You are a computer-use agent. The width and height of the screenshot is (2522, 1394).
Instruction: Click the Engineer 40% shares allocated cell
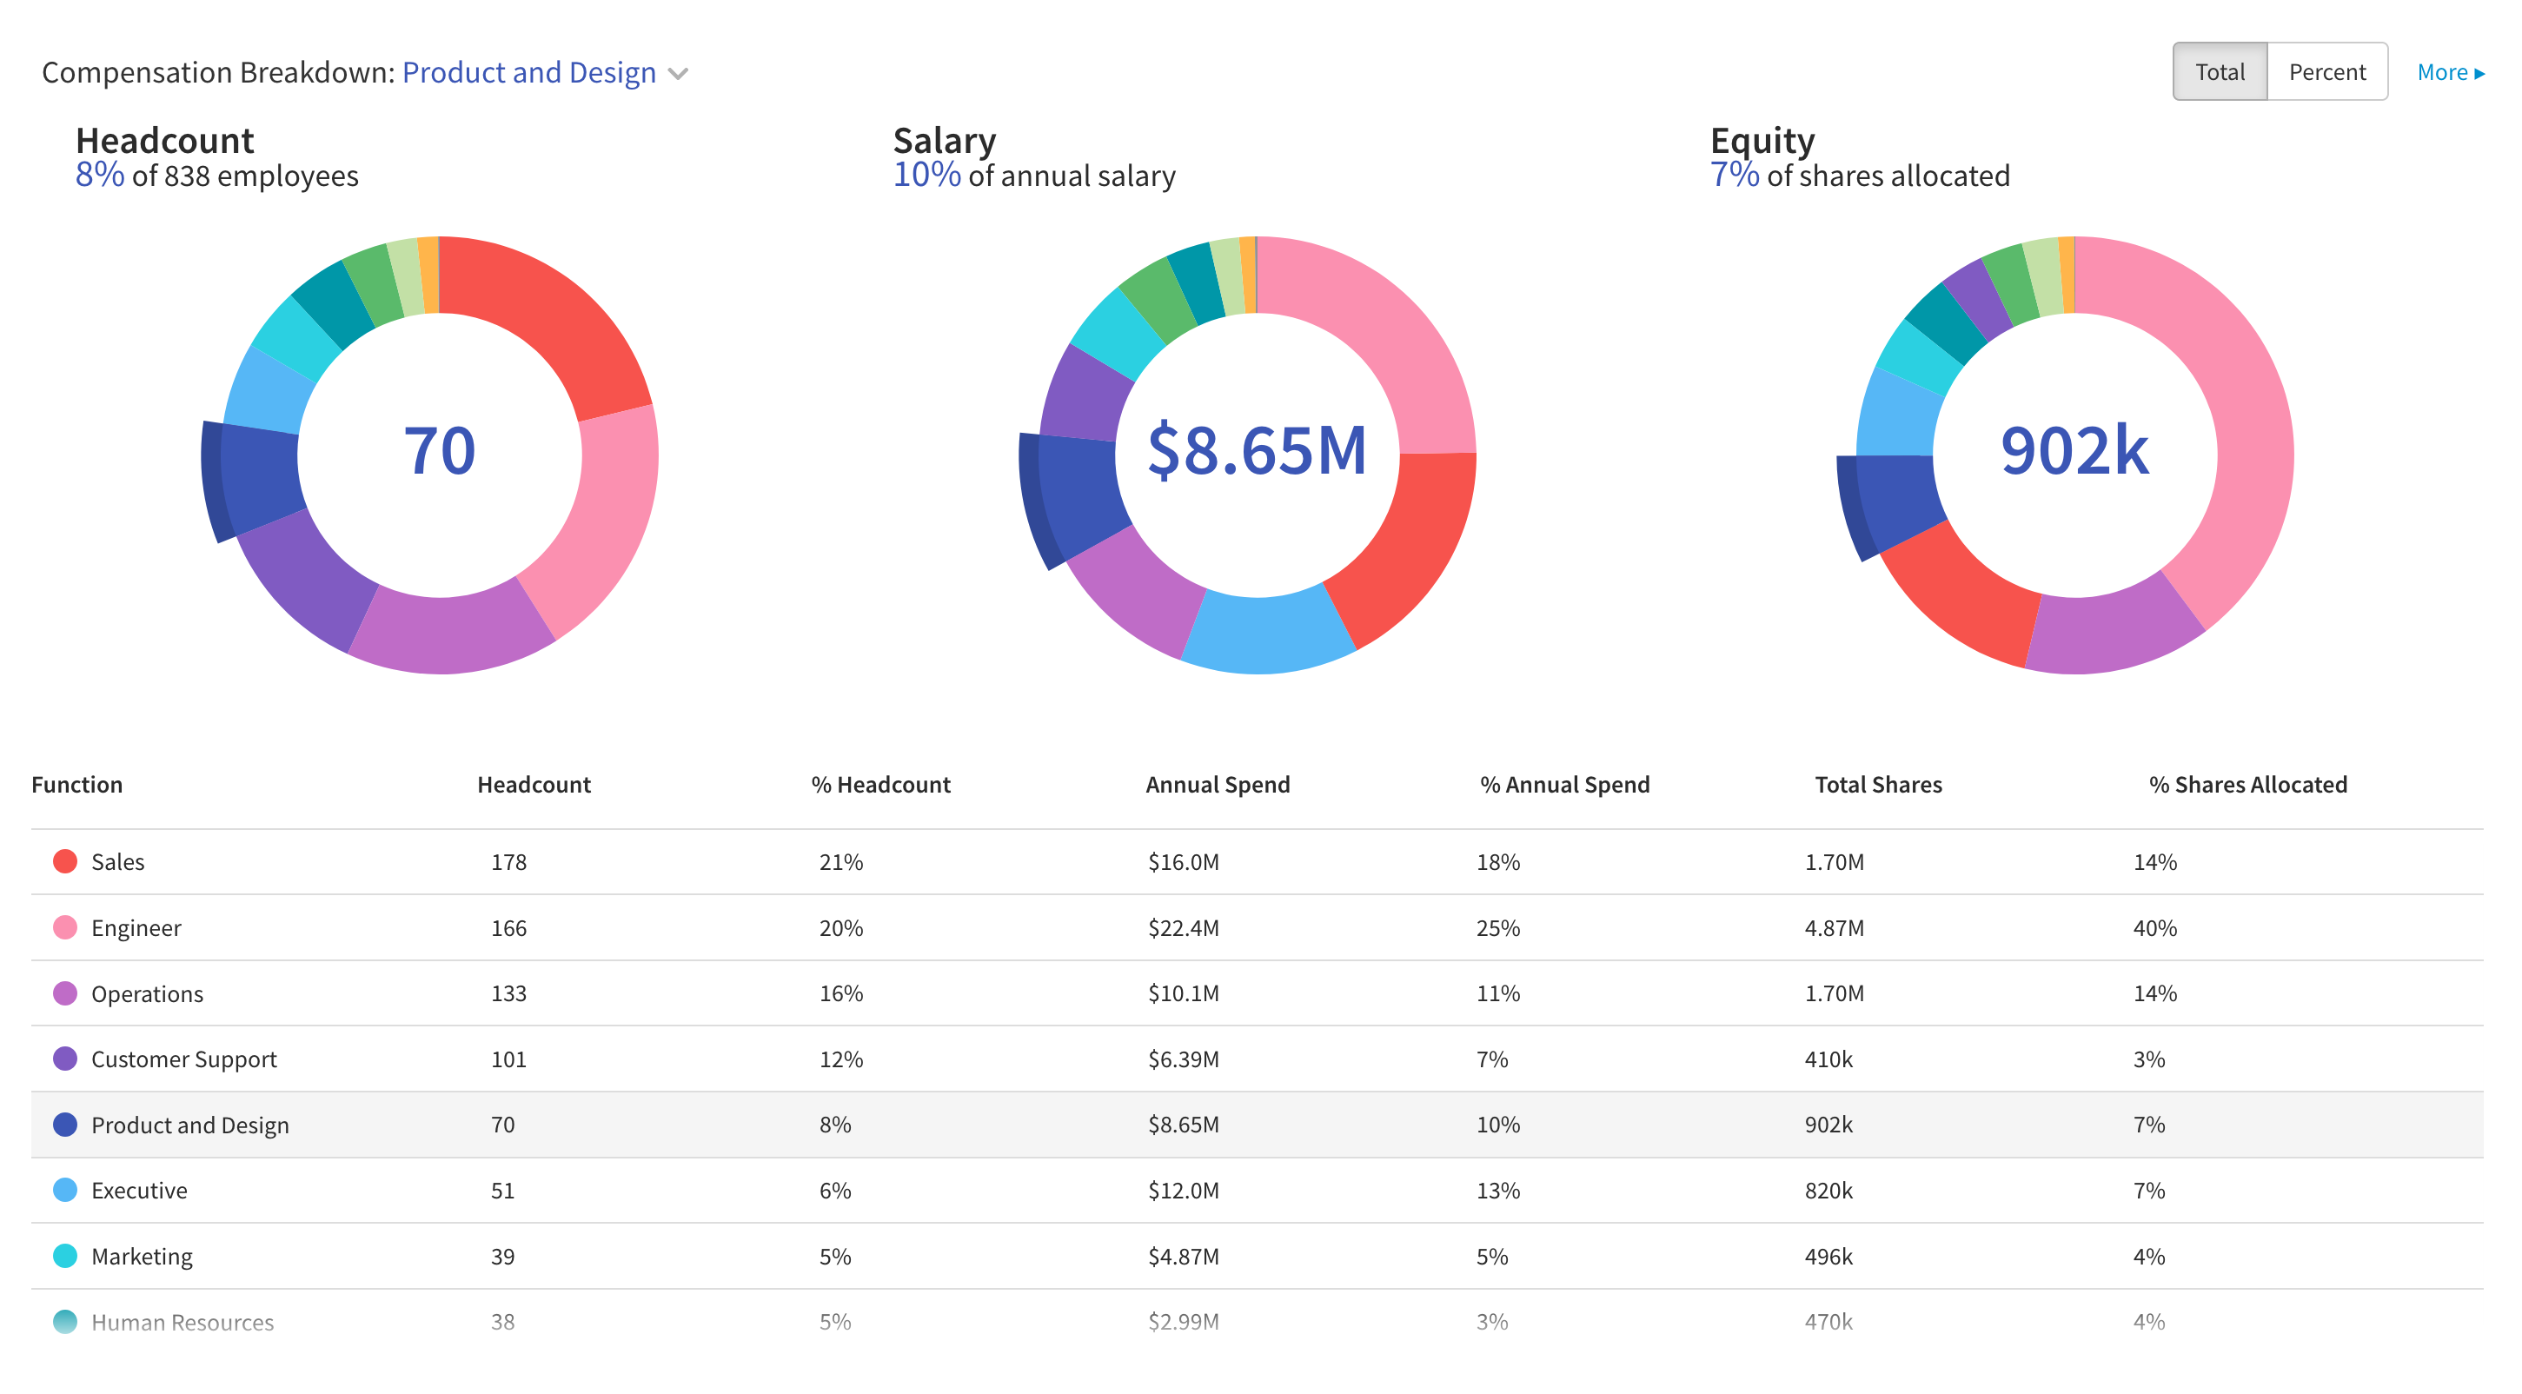(x=2155, y=928)
